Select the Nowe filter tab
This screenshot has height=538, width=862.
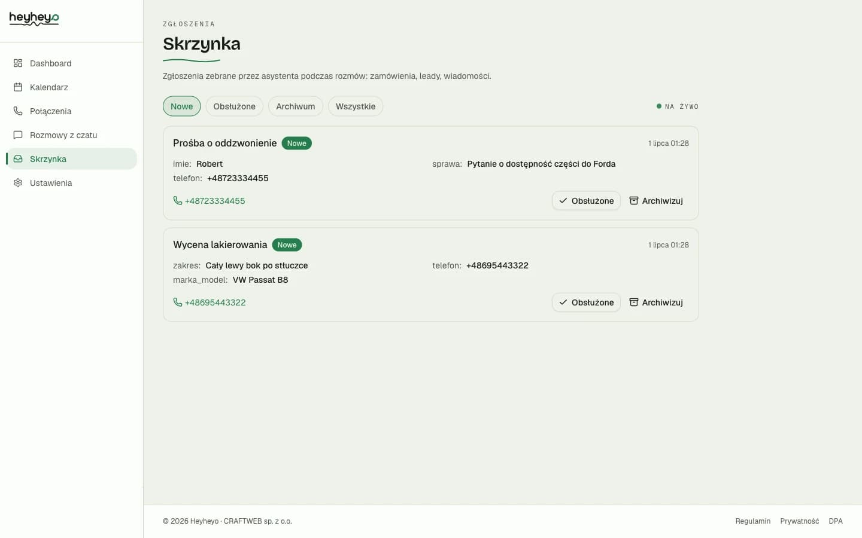[x=181, y=106]
